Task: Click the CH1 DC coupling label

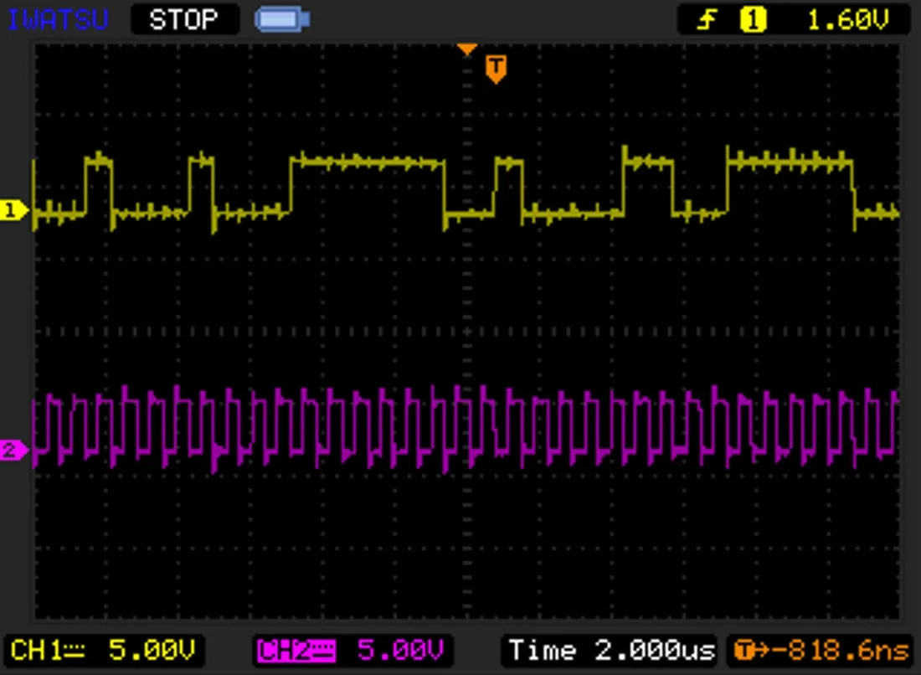Action: 48,651
